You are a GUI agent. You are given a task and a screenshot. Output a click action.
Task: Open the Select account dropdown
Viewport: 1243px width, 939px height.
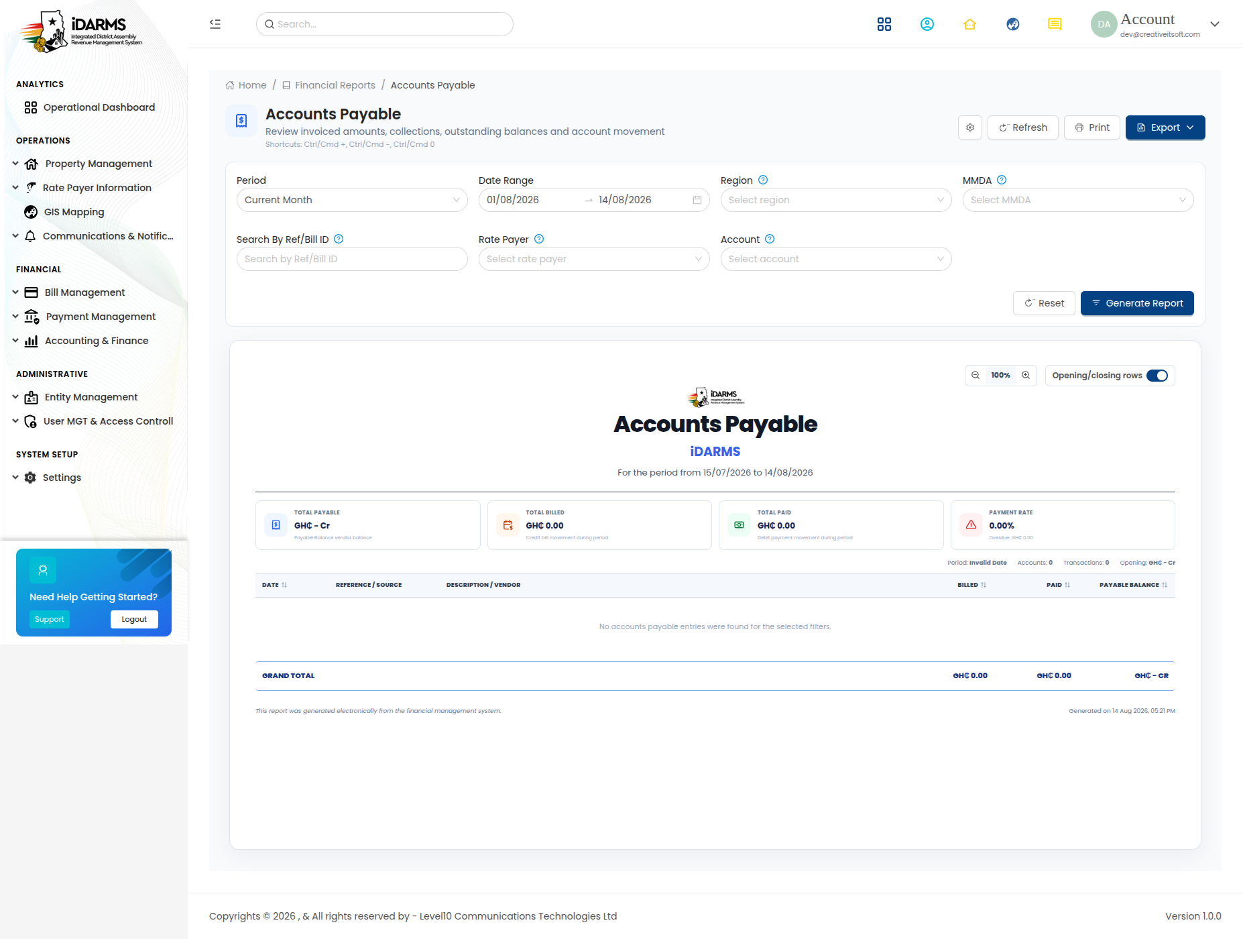[836, 259]
